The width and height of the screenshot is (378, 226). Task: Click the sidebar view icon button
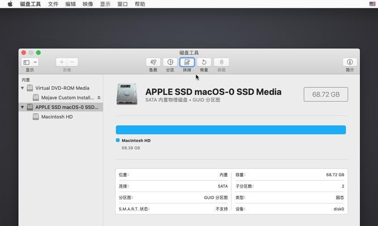[27, 62]
